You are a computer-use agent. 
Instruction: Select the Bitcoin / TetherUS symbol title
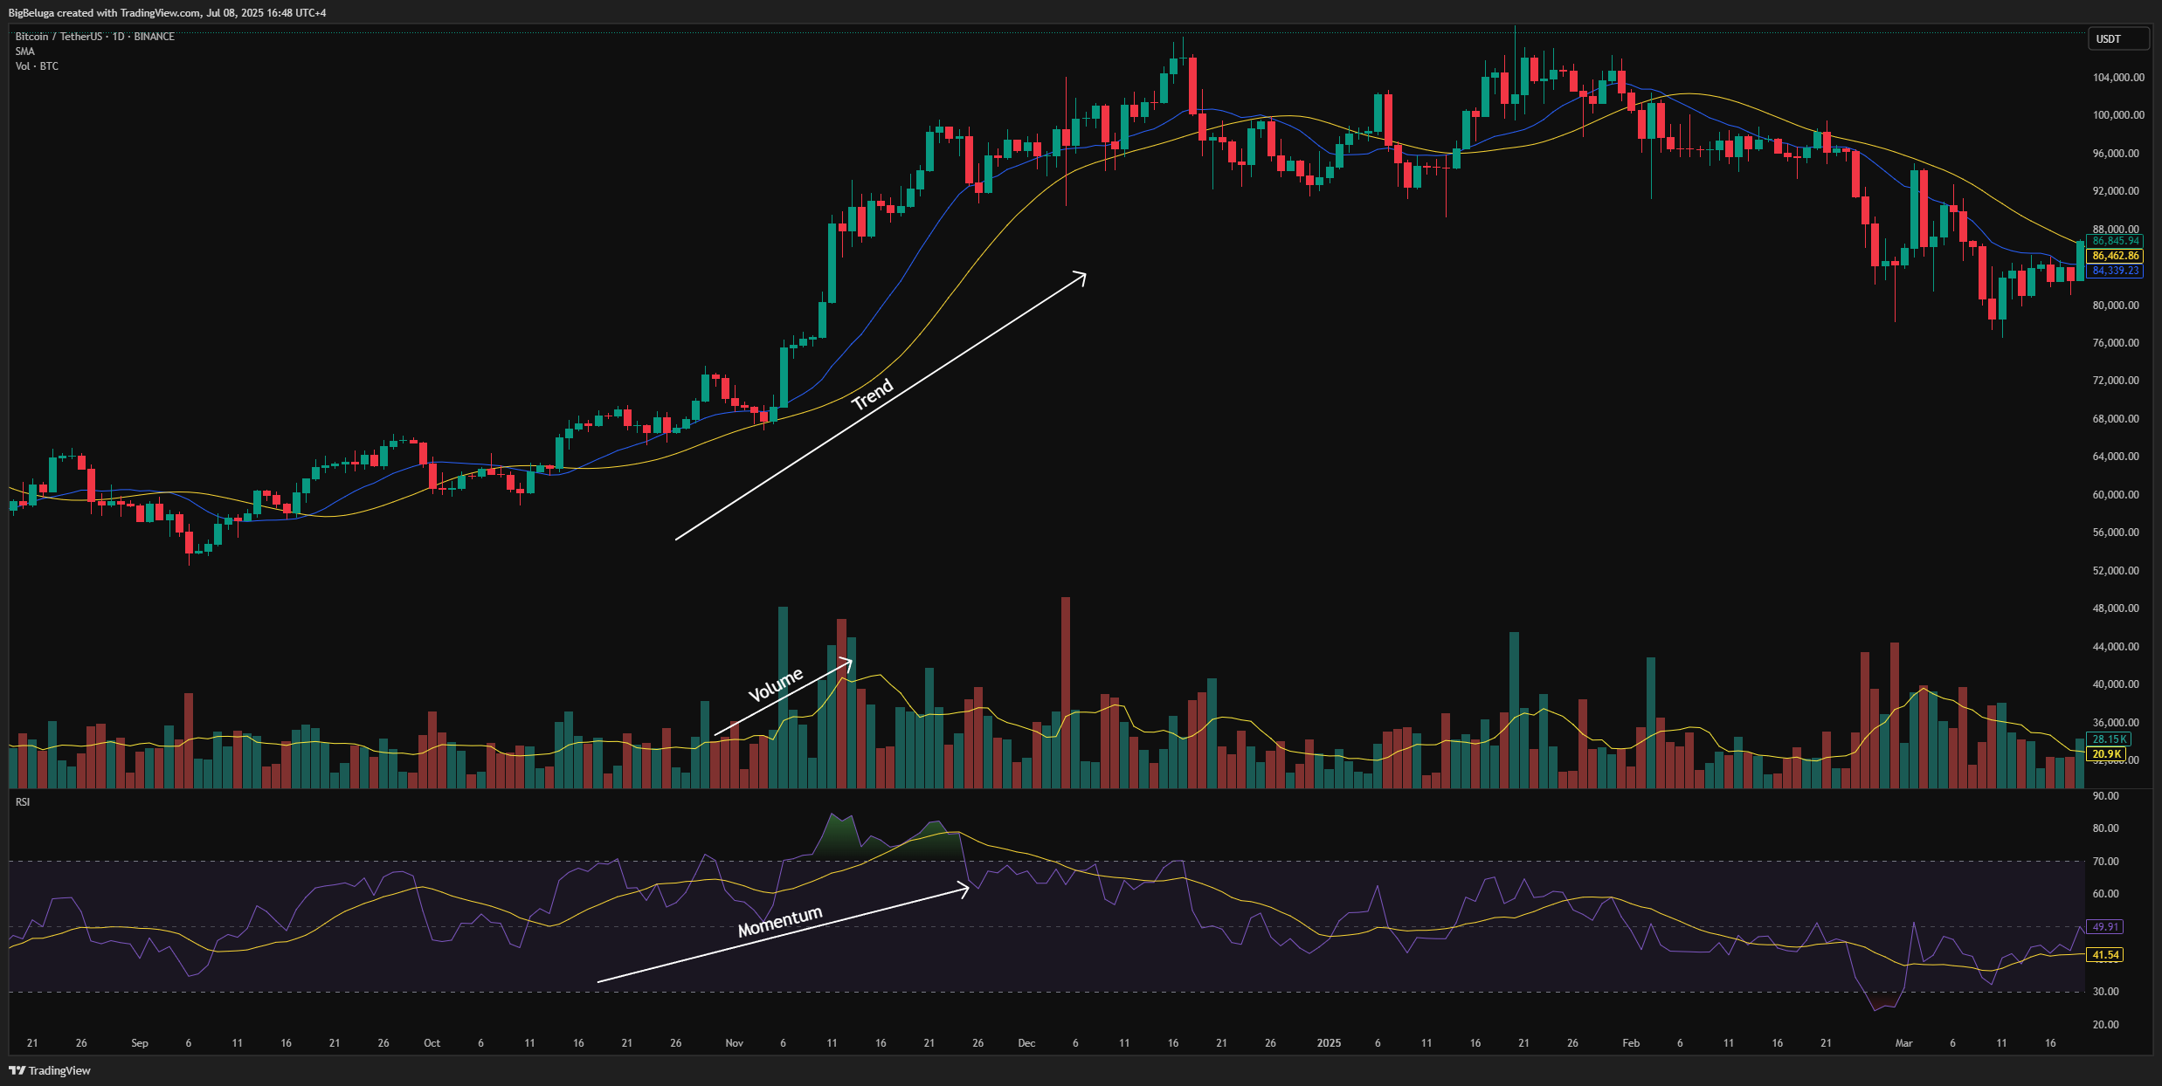(94, 37)
